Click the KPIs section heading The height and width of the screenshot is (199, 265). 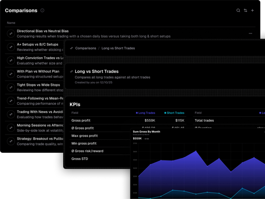pyautogui.click(x=75, y=104)
